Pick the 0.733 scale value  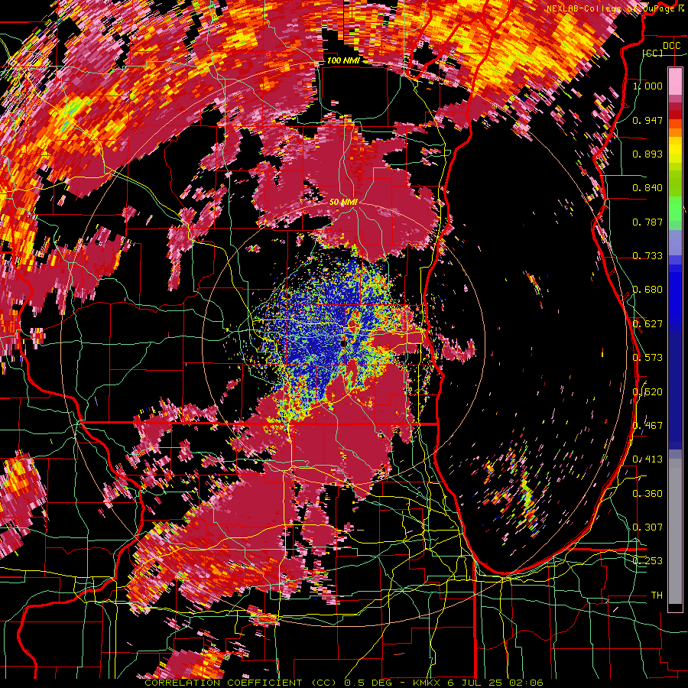pyautogui.click(x=647, y=256)
